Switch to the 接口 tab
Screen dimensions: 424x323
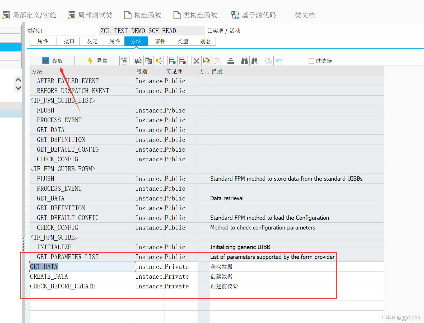tap(68, 41)
